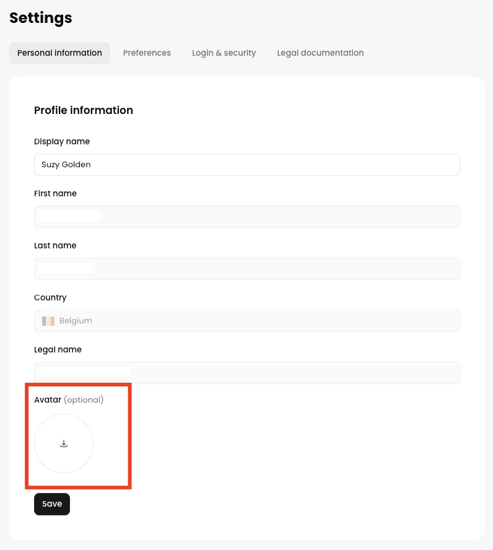Click the Display name label text
The width and height of the screenshot is (493, 550).
tap(62, 141)
